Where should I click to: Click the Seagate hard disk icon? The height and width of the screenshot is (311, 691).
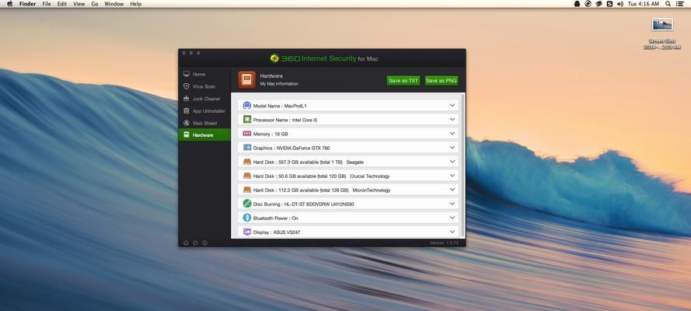click(247, 162)
